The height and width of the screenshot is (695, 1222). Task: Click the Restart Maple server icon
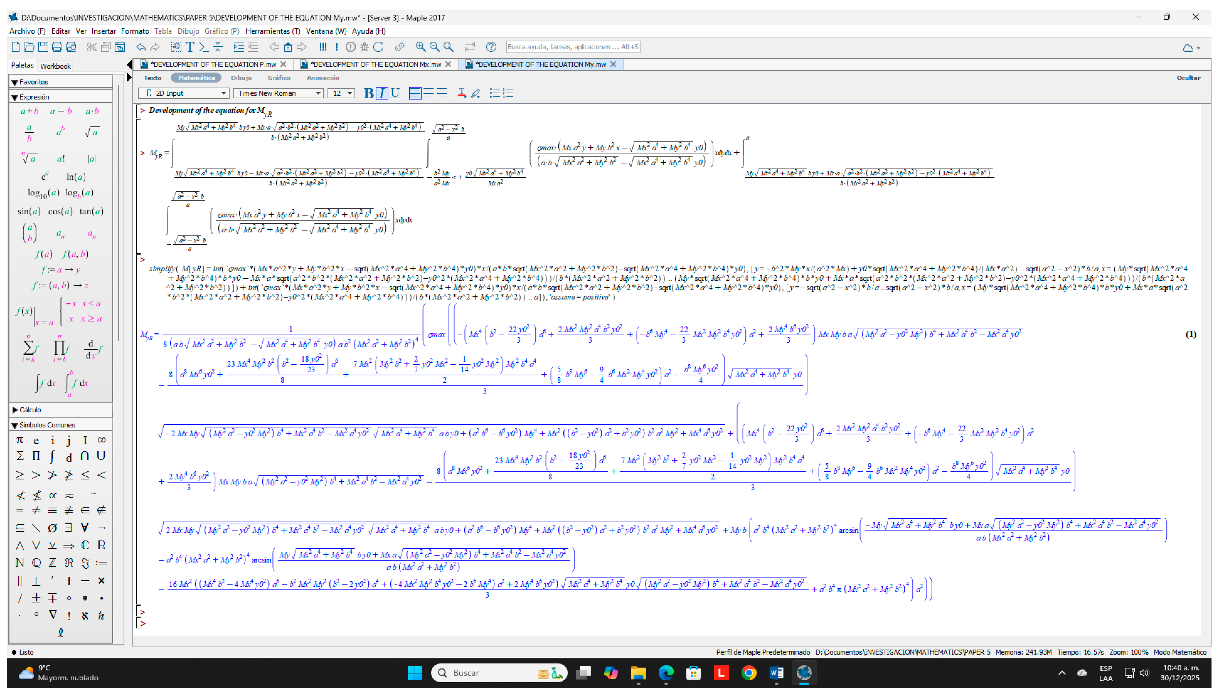pos(379,47)
